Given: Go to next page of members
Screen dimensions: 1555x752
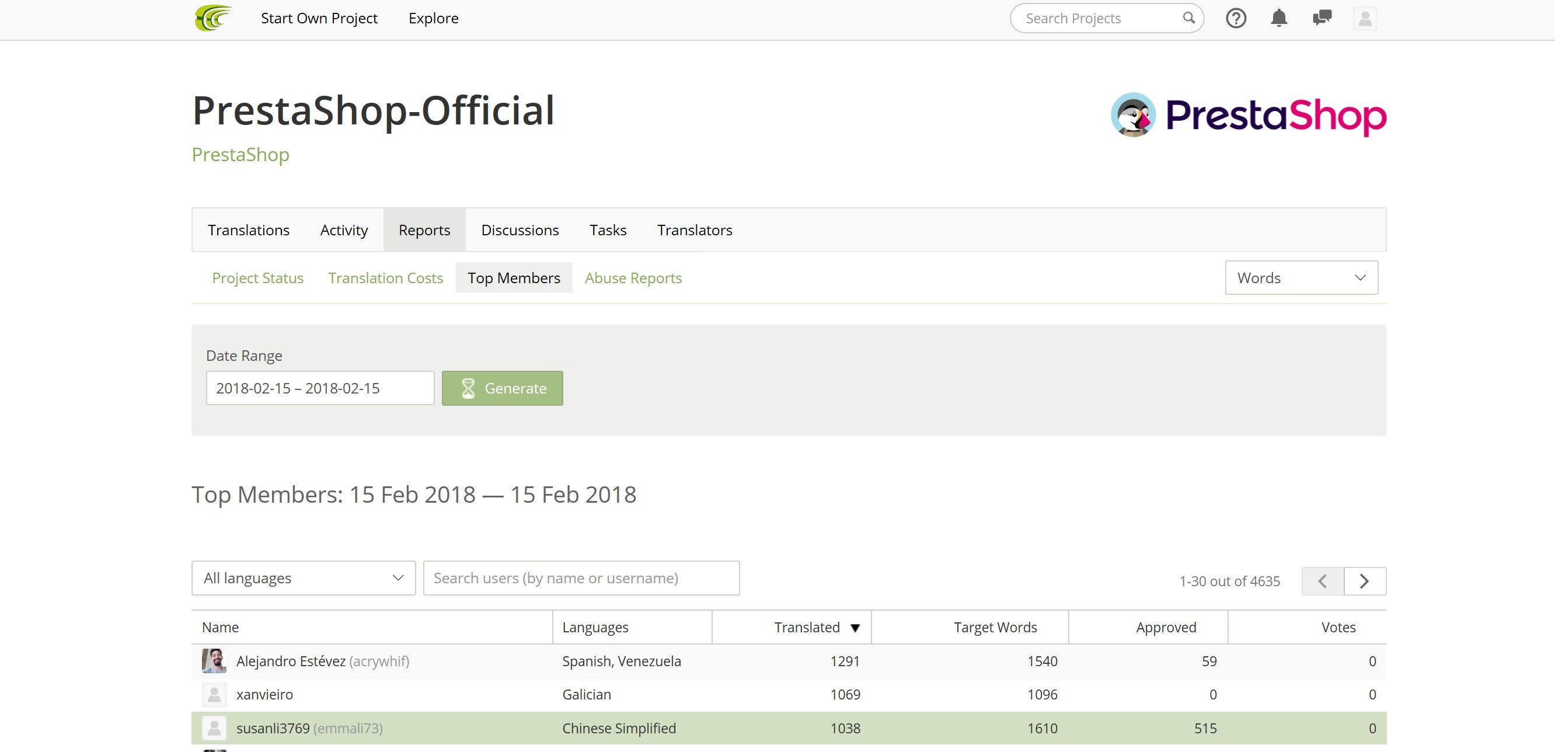Looking at the screenshot, I should (1365, 581).
